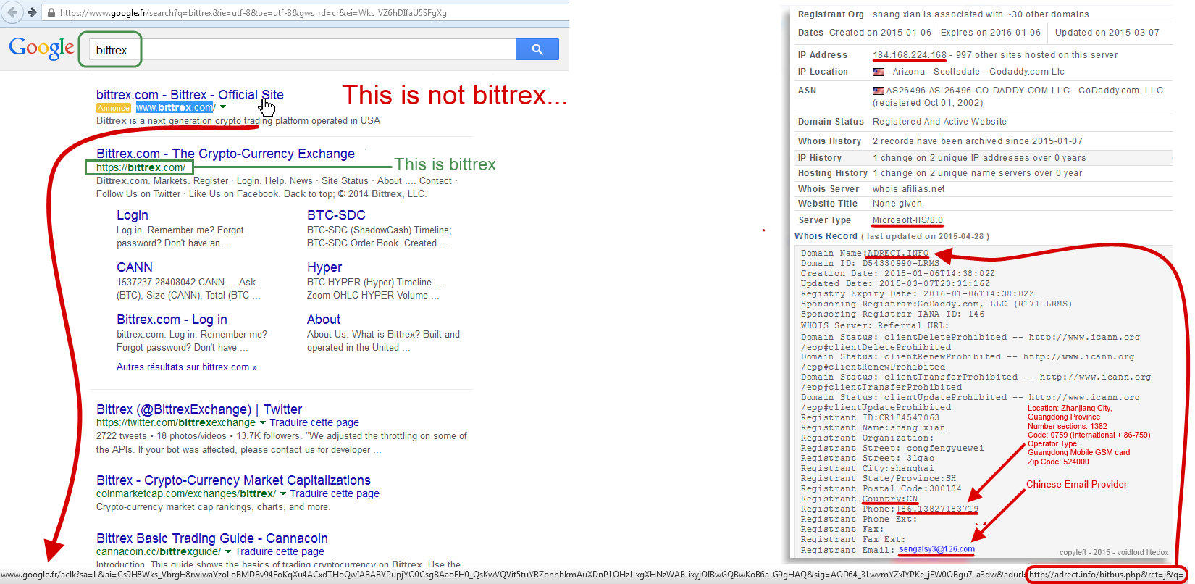
Task: Expand dropdown arrow beside www.bittrex.com/ ad URL
Action: [223, 107]
